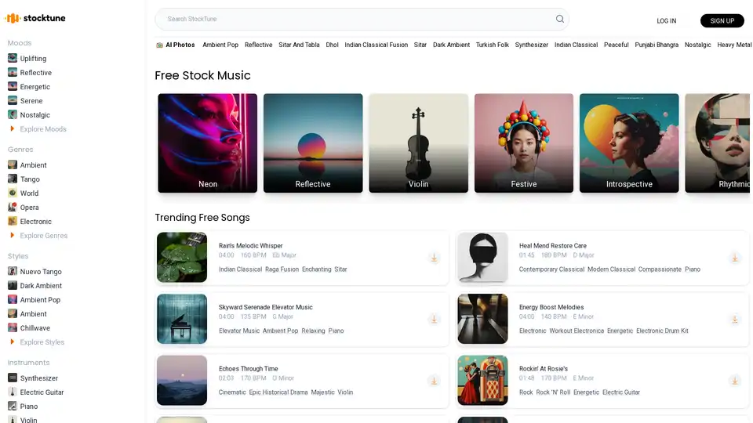Expand the Explore Genres list
Image resolution: width=753 pixels, height=423 pixels.
tap(43, 236)
